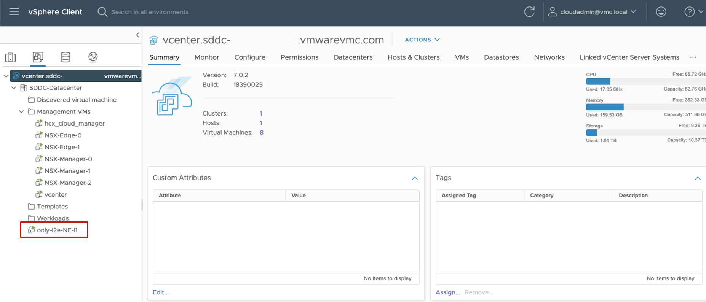This screenshot has height=302, width=706.
Task: Switch to Storage inventory view
Action: (65, 57)
